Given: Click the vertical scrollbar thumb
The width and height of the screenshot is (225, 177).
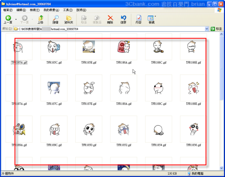Looking at the screenshot, I should (221, 68).
